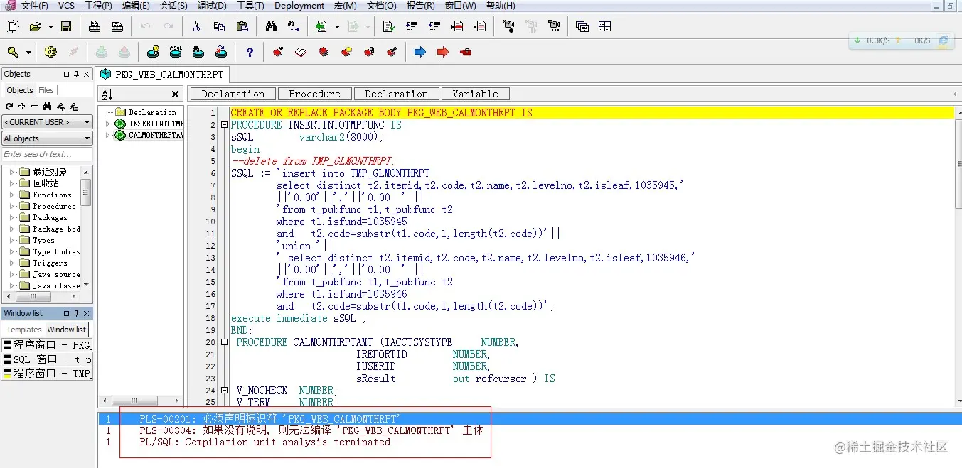Click the first Print icon in toolbar
Image resolution: width=962 pixels, height=468 pixels.
(x=95, y=26)
